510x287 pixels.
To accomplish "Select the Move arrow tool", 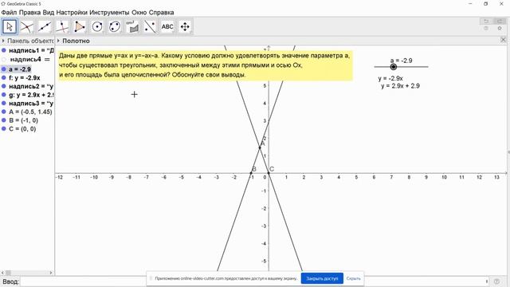I will click(10, 26).
